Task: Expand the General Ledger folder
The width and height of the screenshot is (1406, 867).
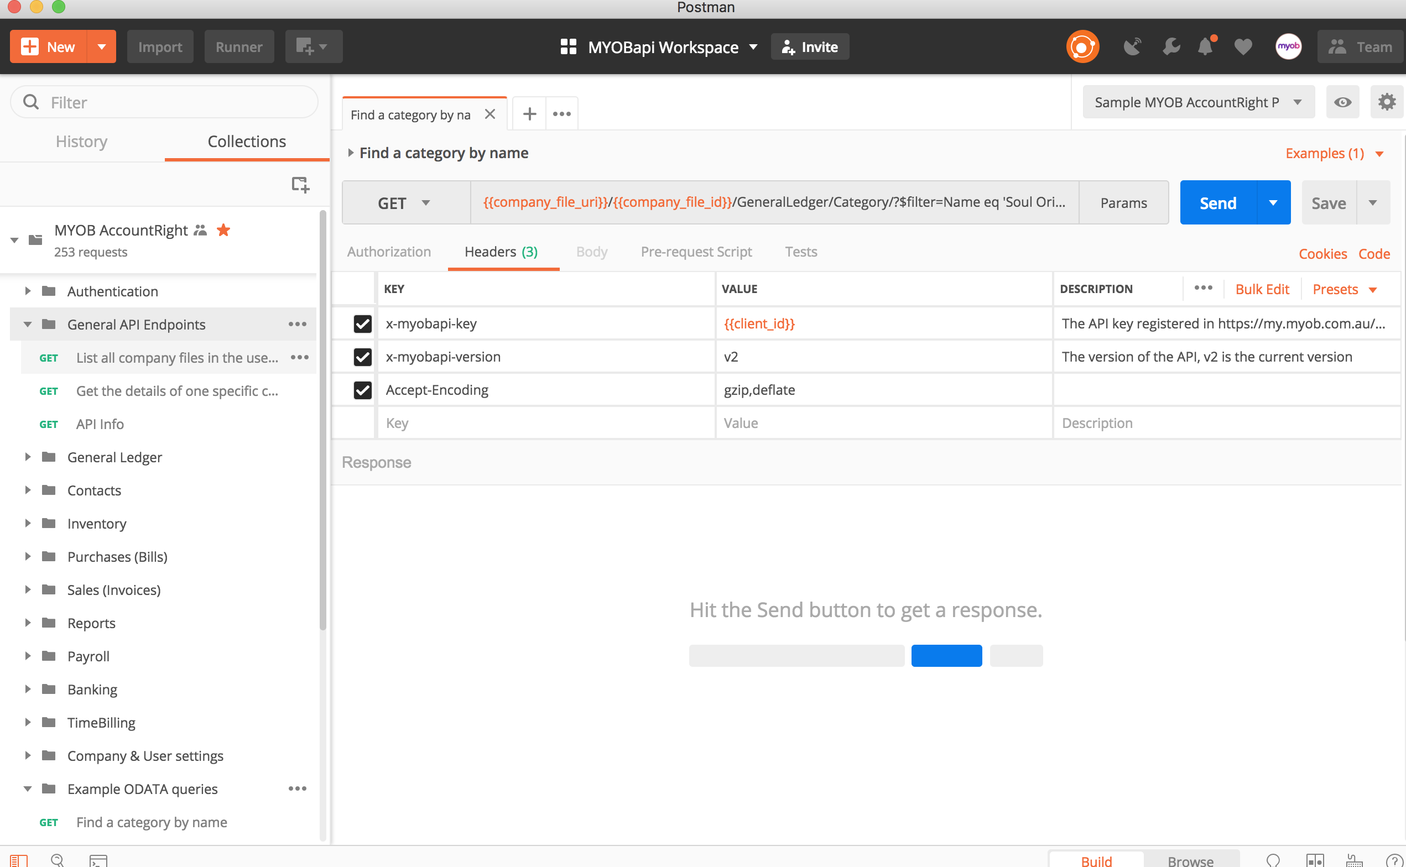Action: pyautogui.click(x=27, y=456)
